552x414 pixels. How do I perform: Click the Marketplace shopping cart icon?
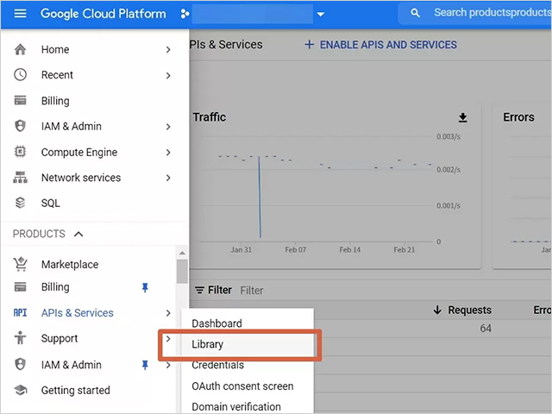click(21, 265)
